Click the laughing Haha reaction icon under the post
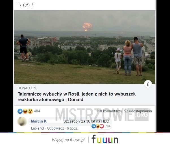The height and width of the screenshot is (145, 170). pos(25,111)
